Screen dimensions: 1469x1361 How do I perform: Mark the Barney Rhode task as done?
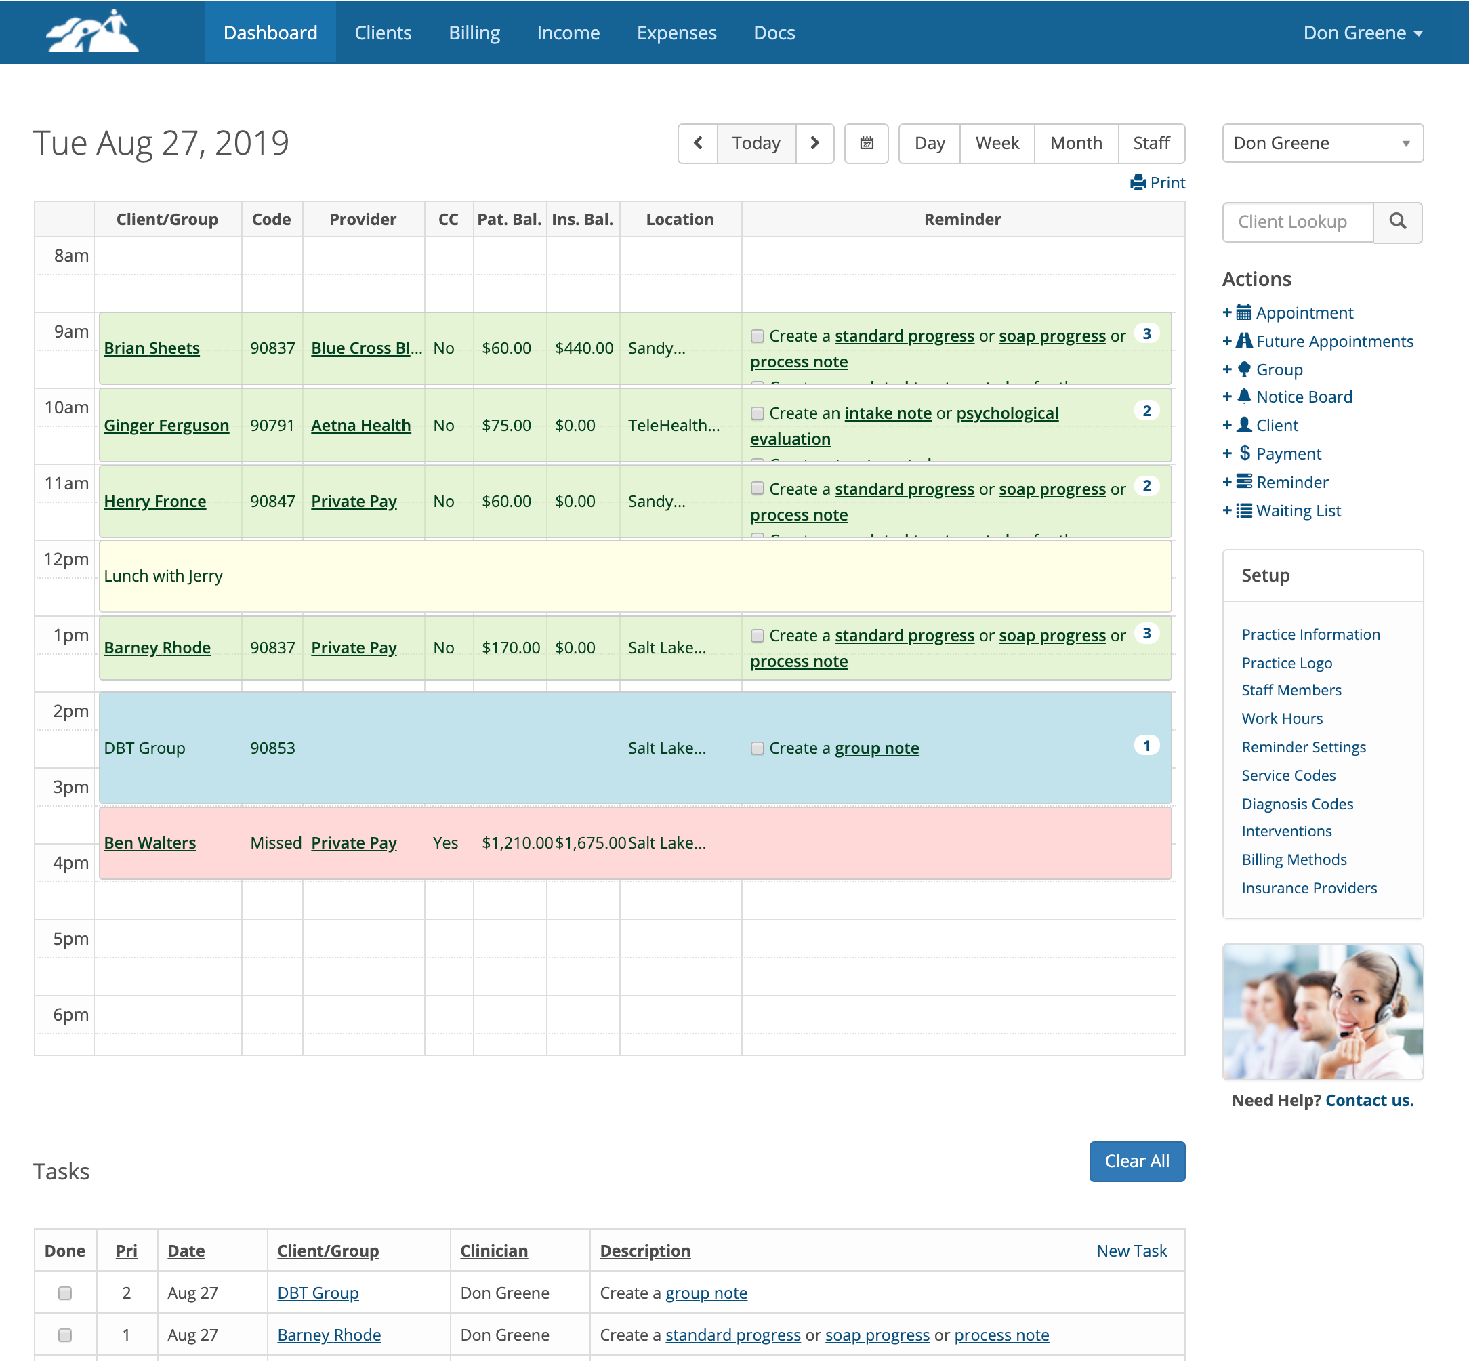tap(65, 1334)
